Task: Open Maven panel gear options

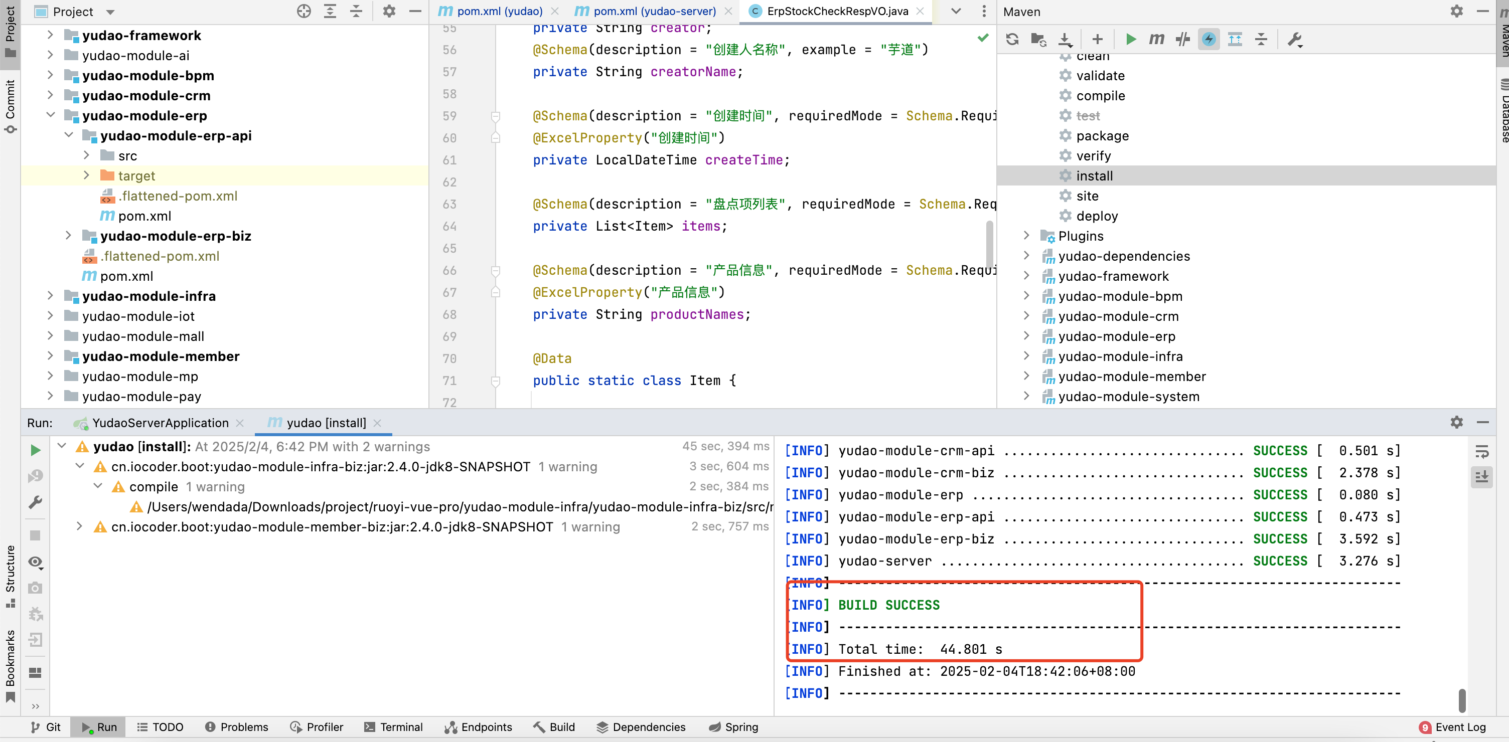Action: (1456, 11)
